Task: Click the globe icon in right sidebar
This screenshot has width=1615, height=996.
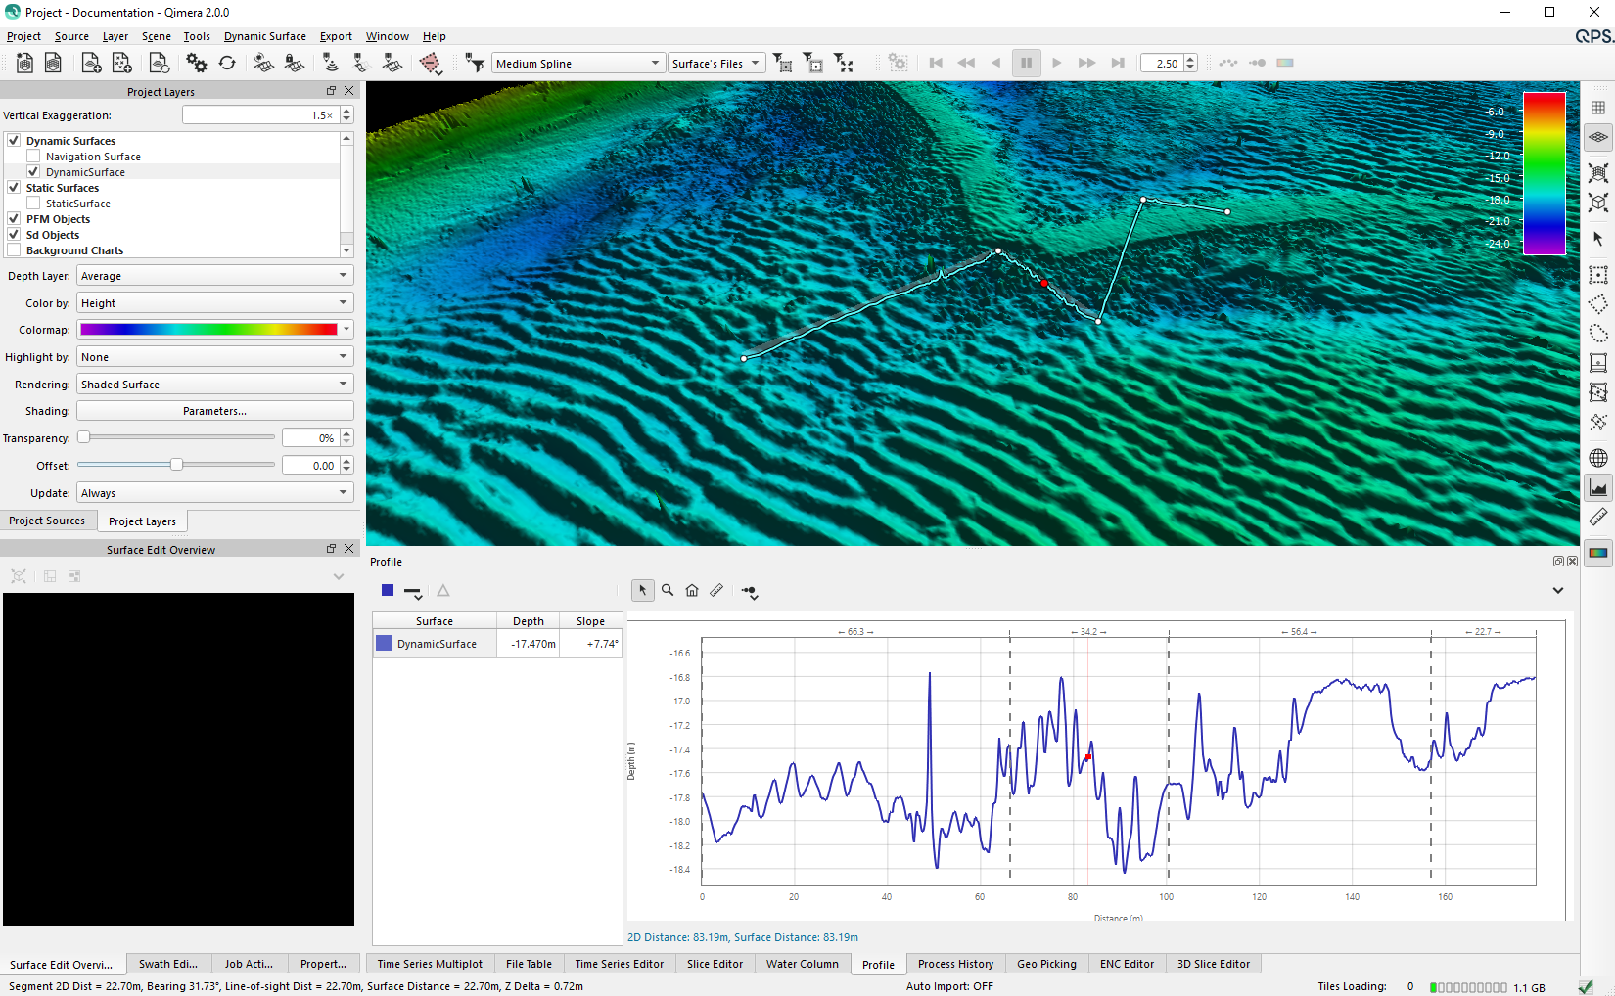Action: [1597, 458]
